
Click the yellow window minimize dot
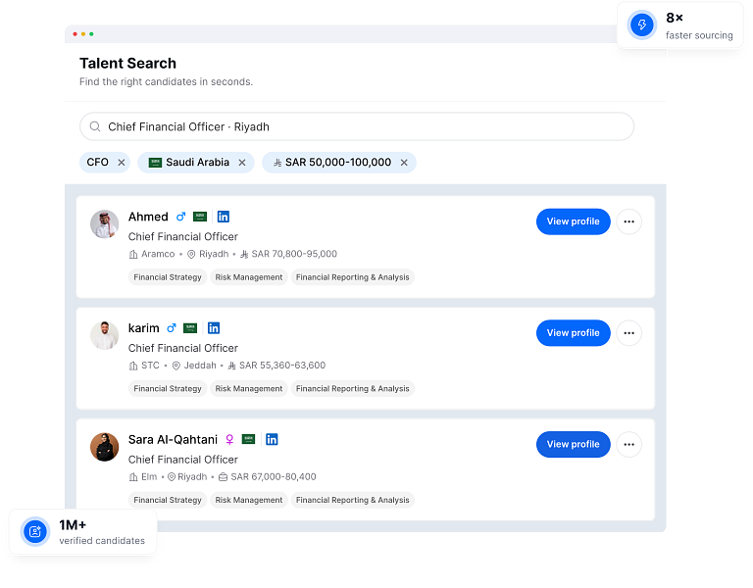[83, 34]
